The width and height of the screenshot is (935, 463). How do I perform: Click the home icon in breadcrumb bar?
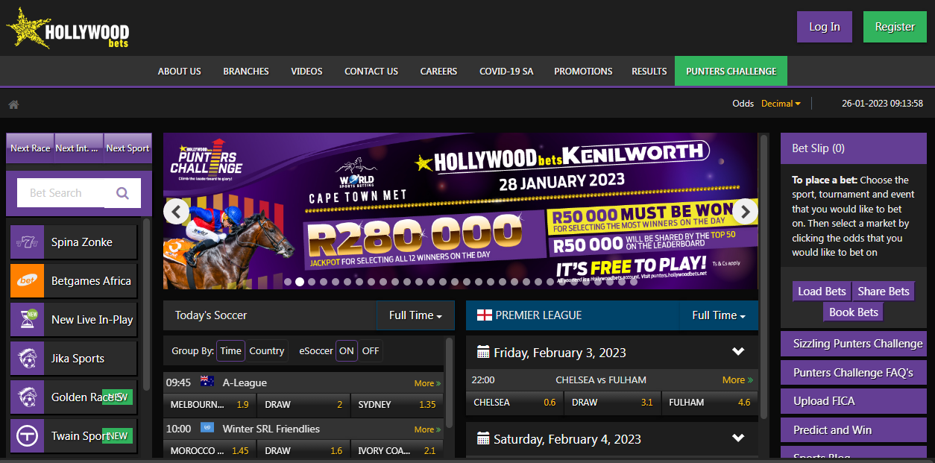(13, 104)
